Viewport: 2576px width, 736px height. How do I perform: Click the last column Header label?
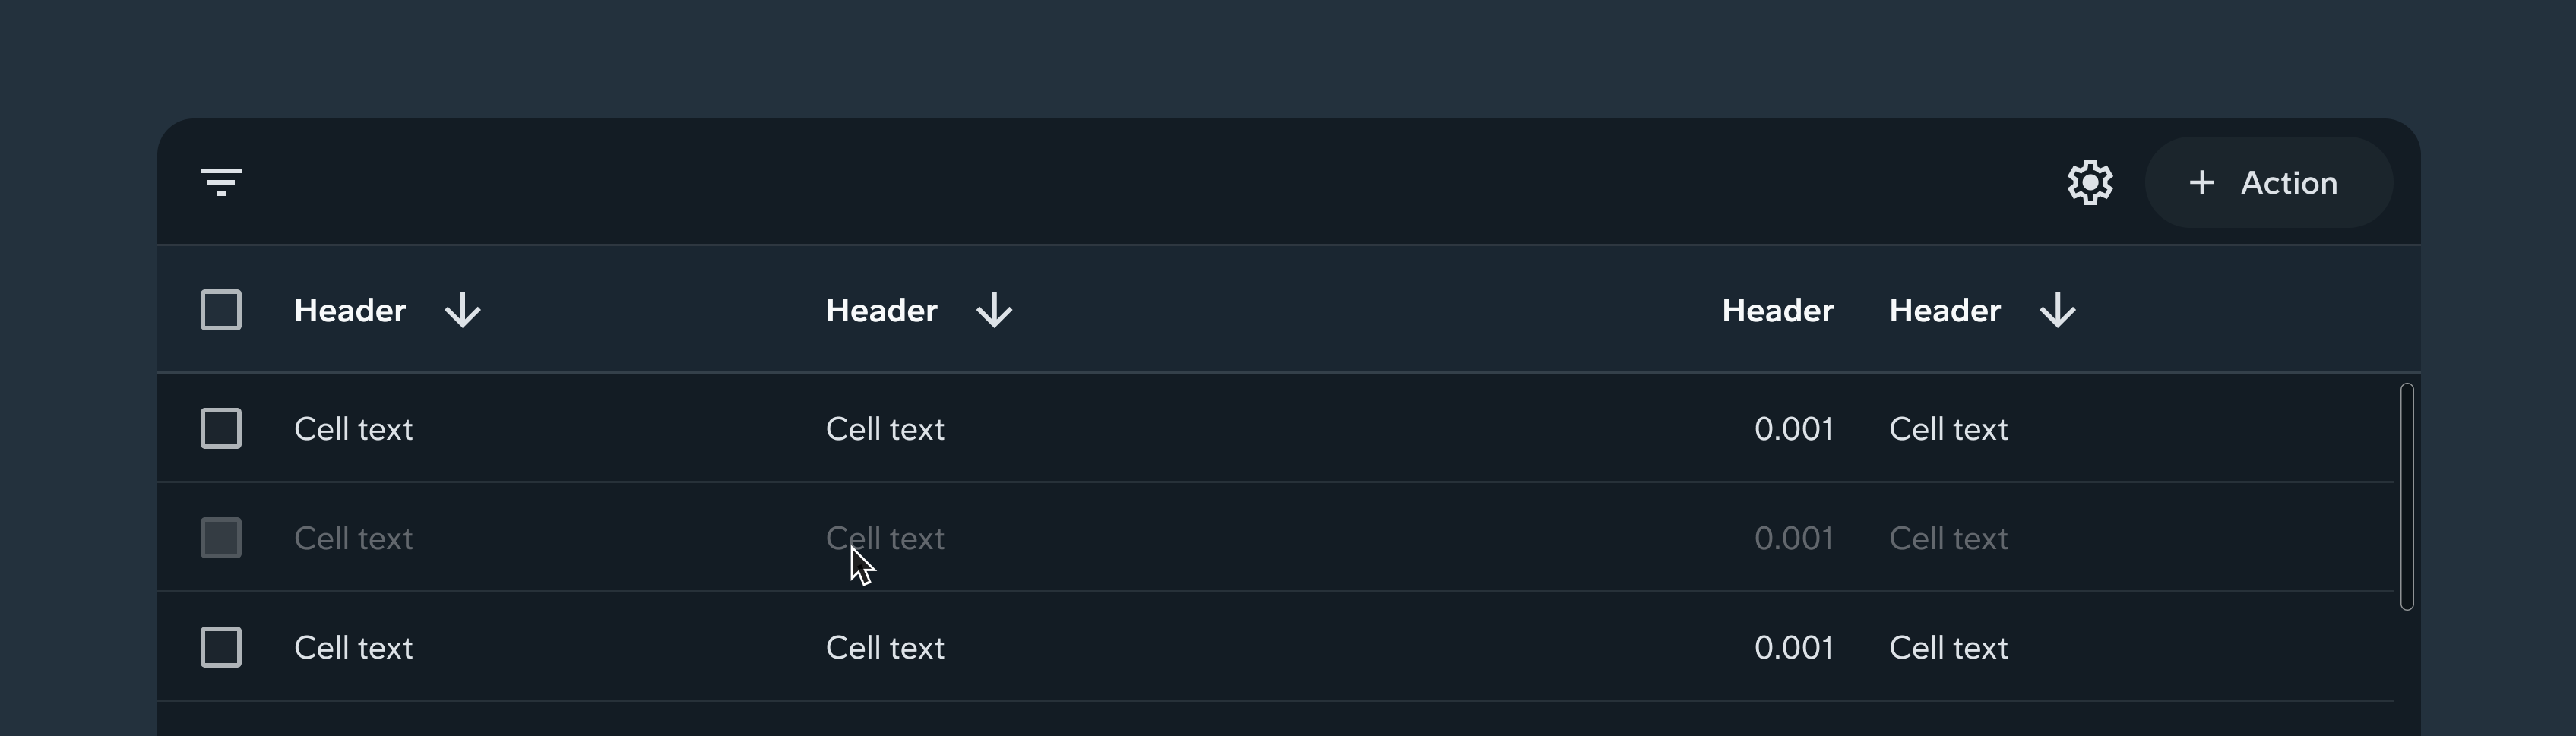(1944, 311)
